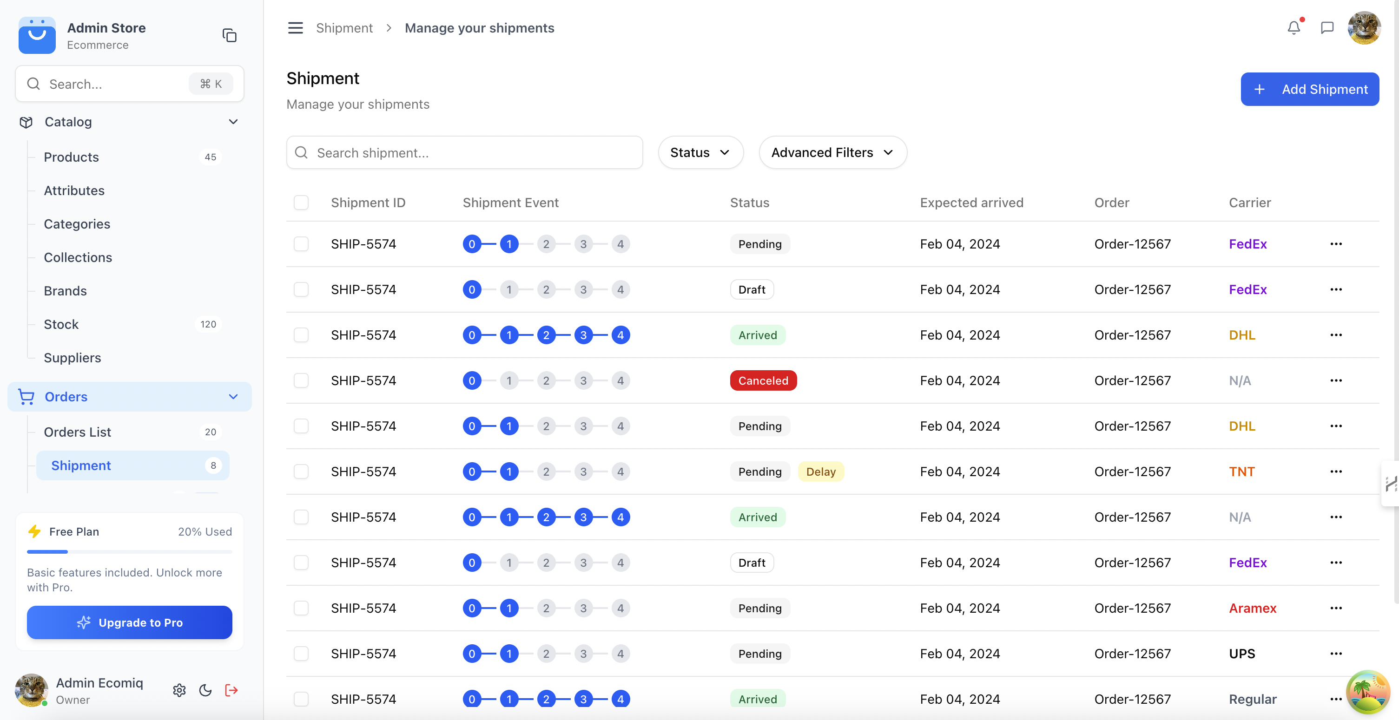Open the Products menu item
This screenshot has height=720, width=1399.
(71, 157)
